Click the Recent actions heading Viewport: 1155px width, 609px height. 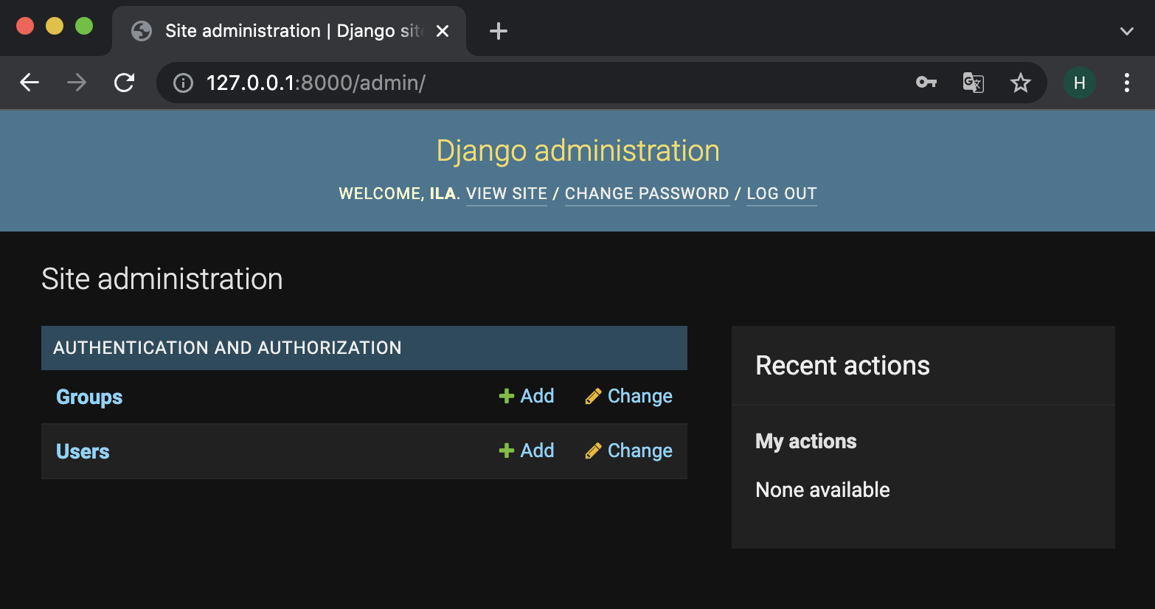[x=842, y=366]
